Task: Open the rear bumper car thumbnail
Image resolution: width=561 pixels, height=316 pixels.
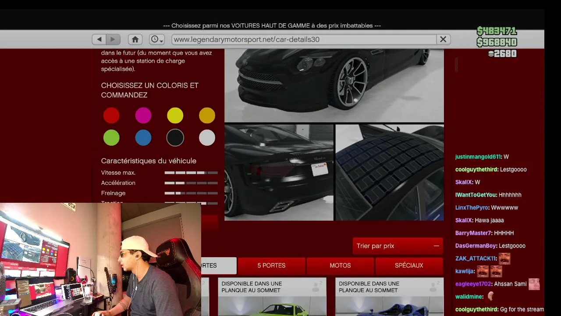Action: point(279,172)
